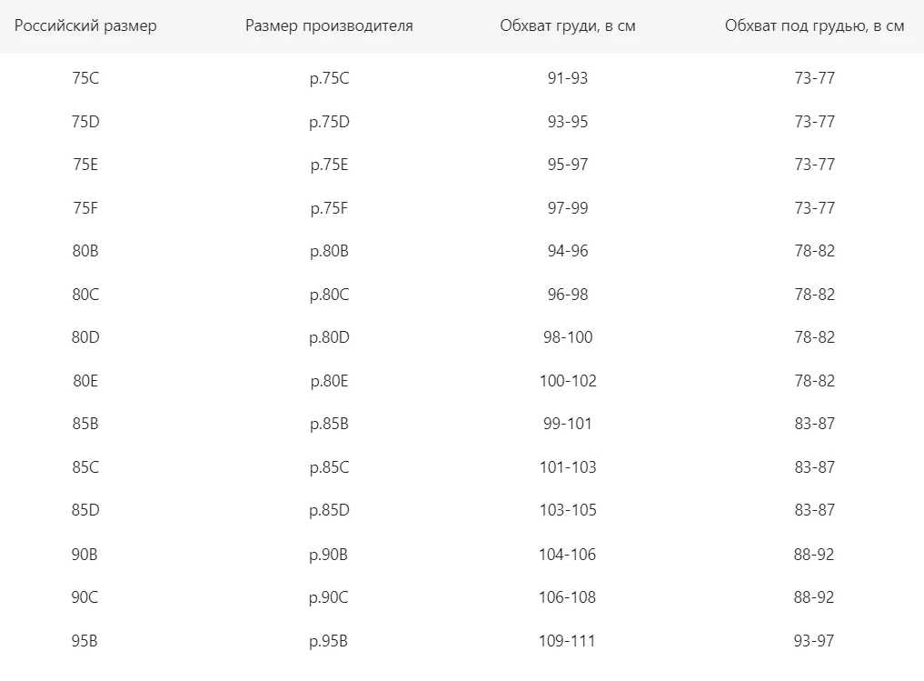This screenshot has height=681, width=924.
Task: Select the 75F Russian size cell
Action: [x=85, y=208]
